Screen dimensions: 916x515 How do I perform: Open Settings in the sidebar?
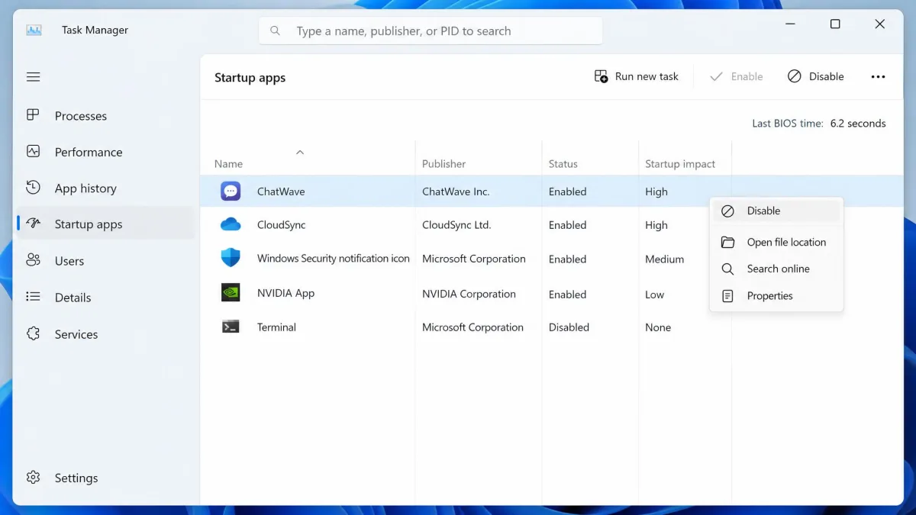[x=105, y=478]
